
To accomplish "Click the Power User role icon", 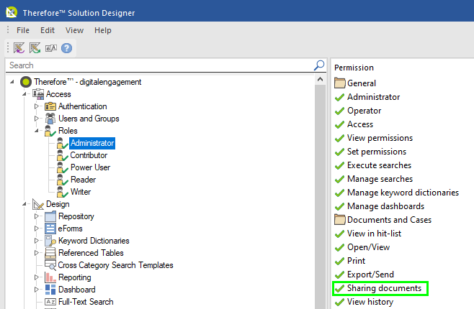I will point(62,167).
